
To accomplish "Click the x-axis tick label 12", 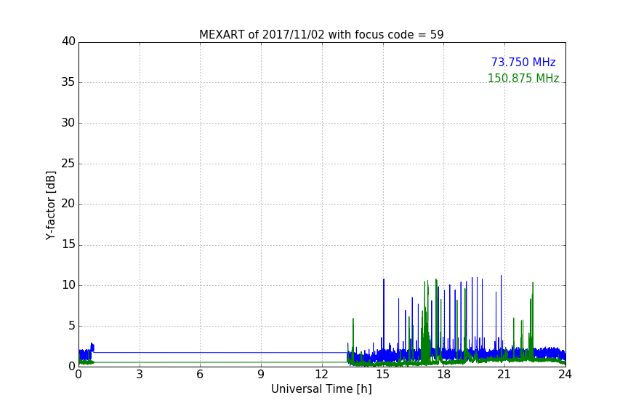I will click(x=321, y=375).
